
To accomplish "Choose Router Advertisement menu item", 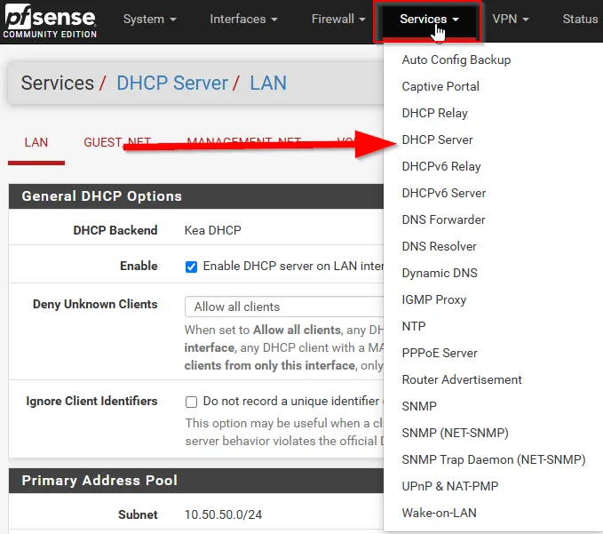I will (462, 379).
